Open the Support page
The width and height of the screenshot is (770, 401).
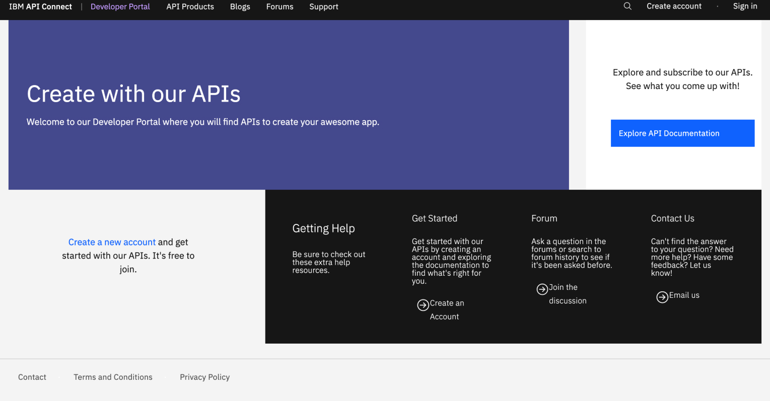click(x=323, y=7)
